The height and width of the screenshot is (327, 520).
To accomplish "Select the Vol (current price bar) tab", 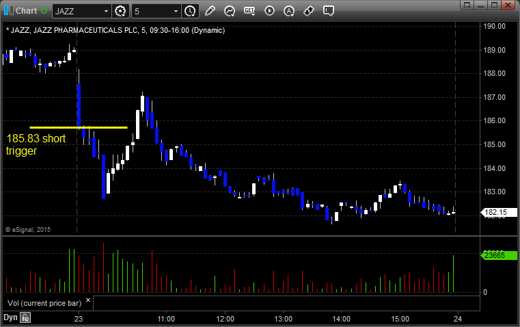I will click(x=44, y=302).
